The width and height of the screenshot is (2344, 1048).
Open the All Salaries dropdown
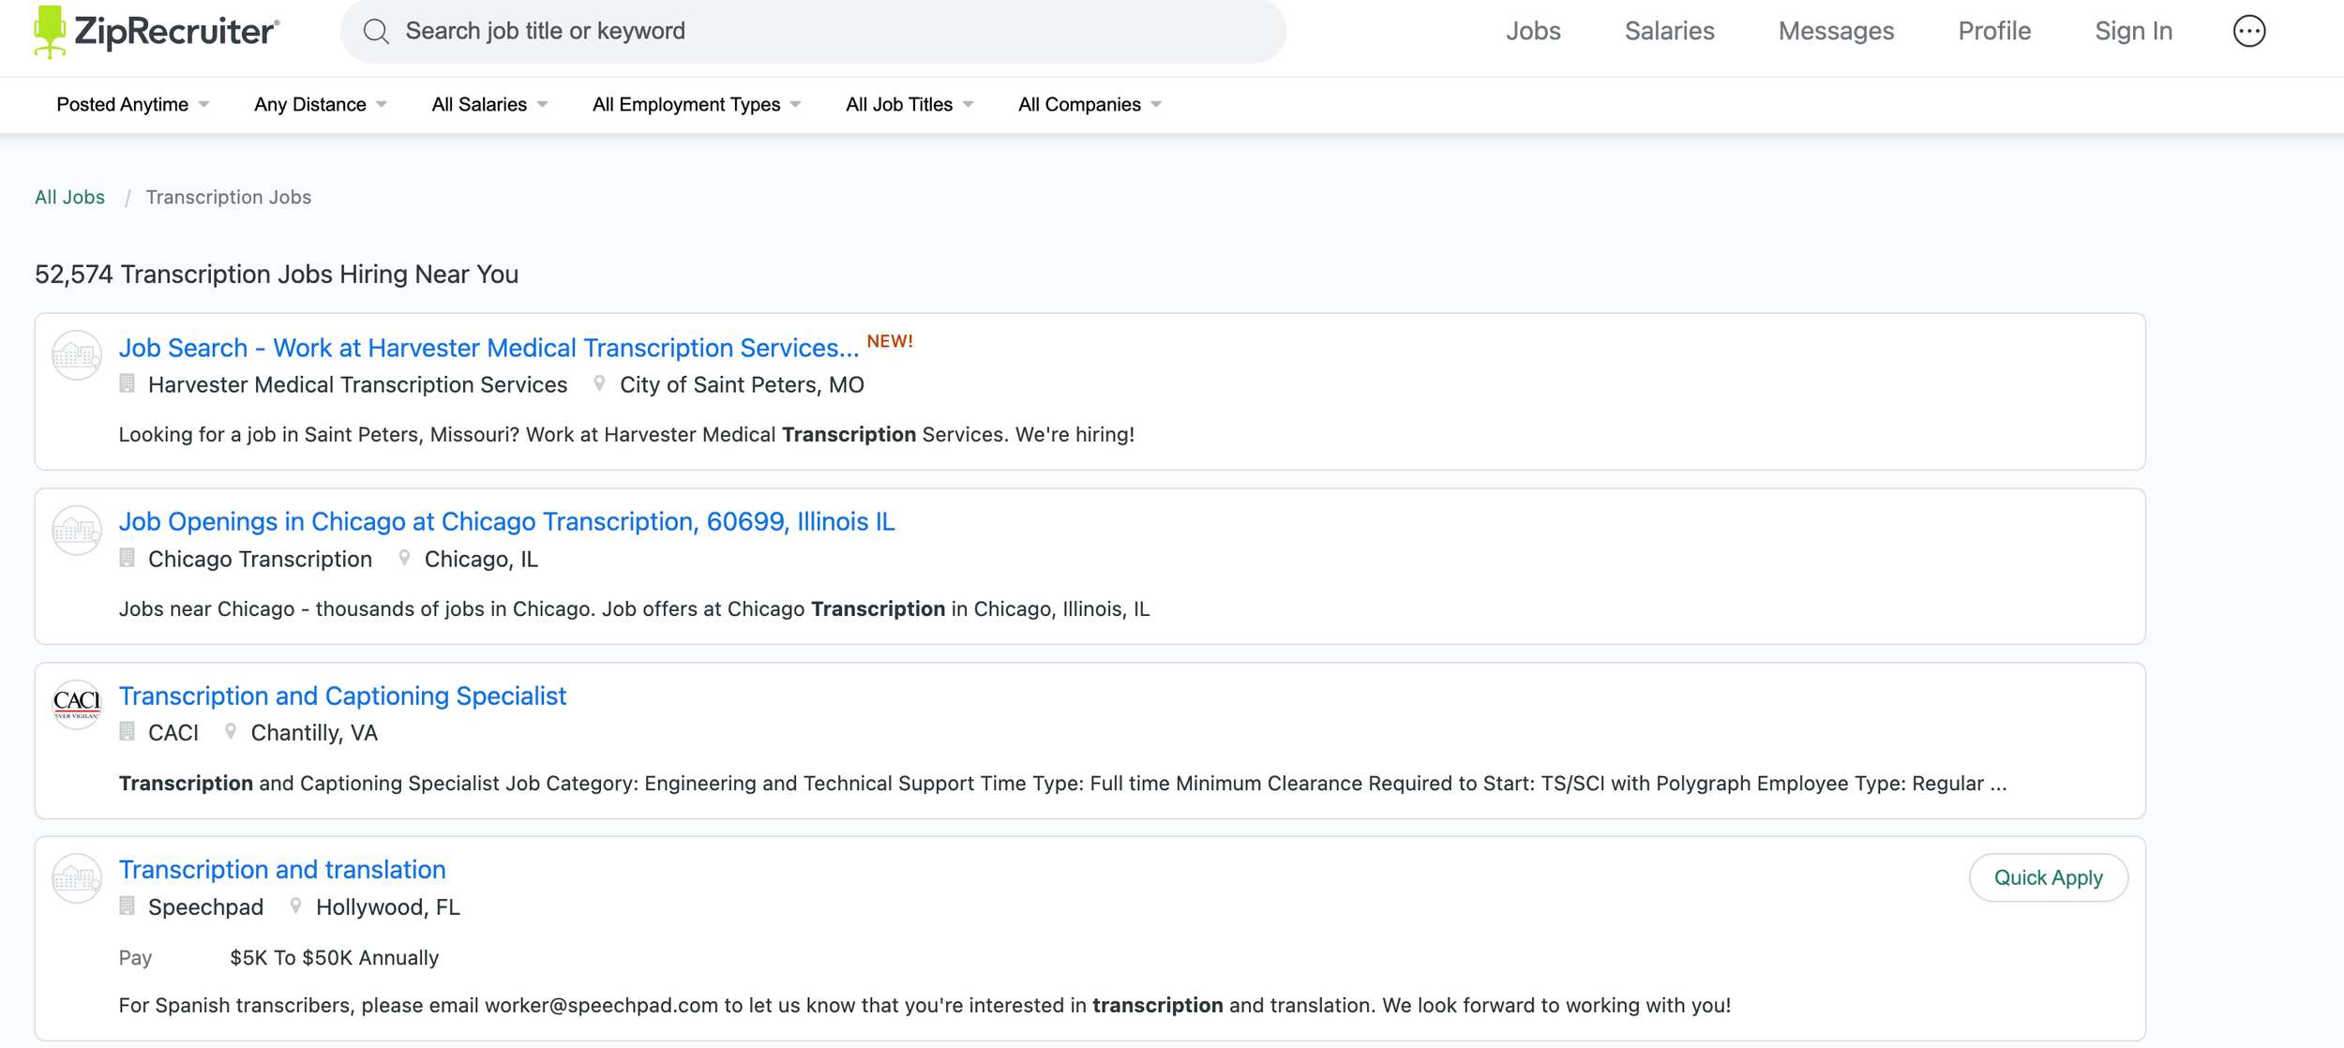click(x=489, y=104)
